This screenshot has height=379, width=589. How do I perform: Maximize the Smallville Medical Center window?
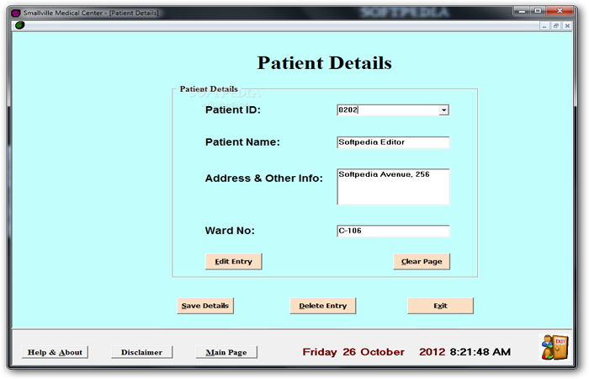(x=536, y=12)
